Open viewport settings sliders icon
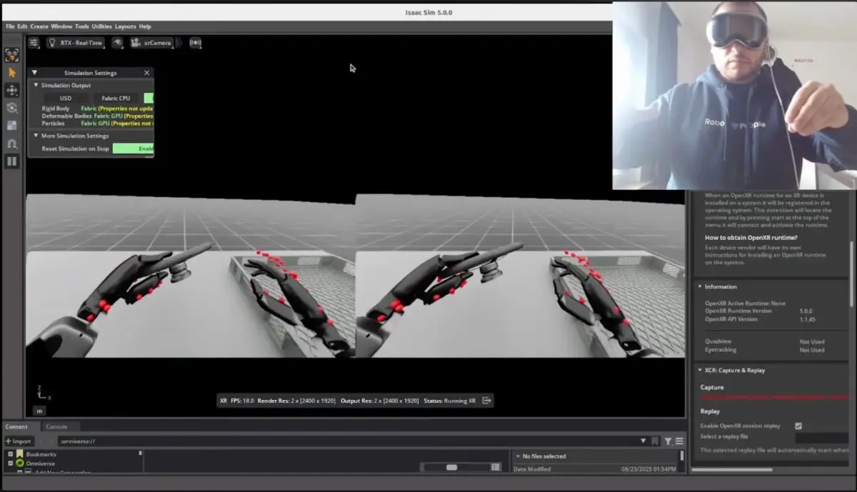The height and width of the screenshot is (492, 857). (34, 43)
